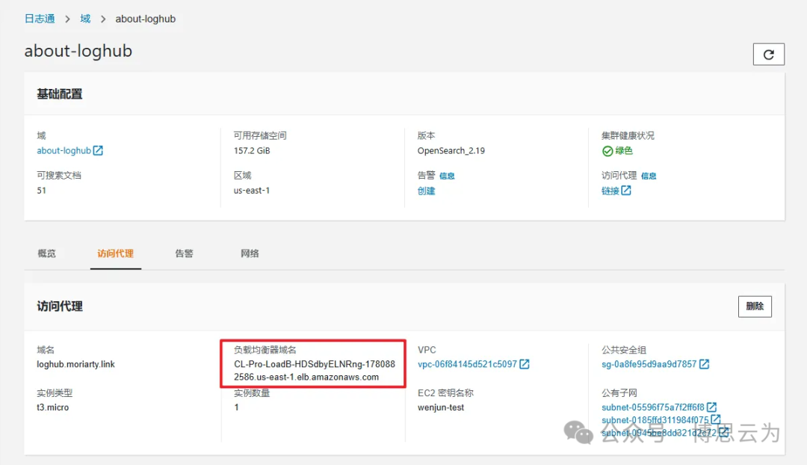Switch to the 概览 tab
Image resolution: width=807 pixels, height=465 pixels.
point(47,253)
